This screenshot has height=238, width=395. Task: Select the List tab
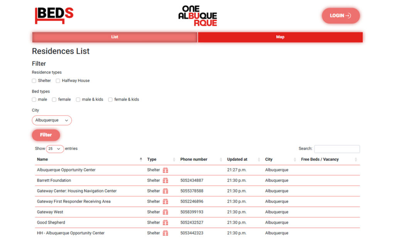(x=115, y=37)
